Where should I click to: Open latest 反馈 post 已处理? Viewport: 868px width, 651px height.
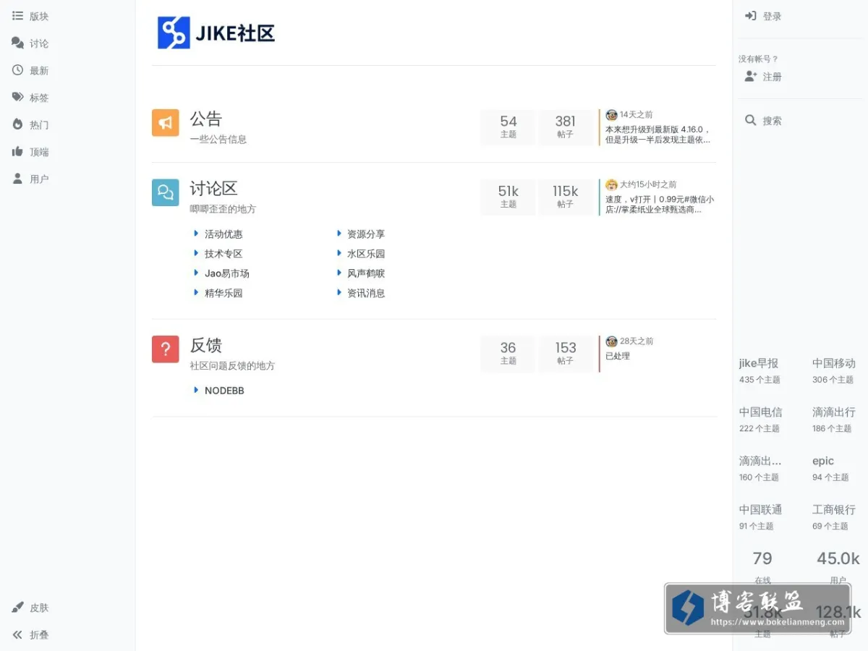(618, 355)
